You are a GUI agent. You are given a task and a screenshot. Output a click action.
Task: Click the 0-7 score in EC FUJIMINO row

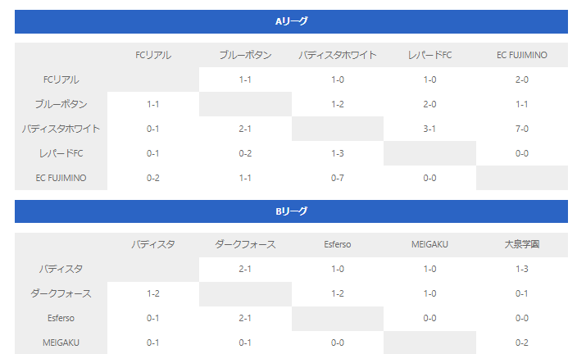[338, 178]
